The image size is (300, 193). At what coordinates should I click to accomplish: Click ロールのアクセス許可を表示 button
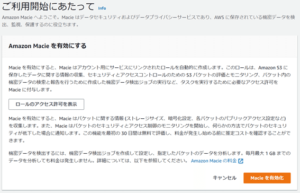47,104
